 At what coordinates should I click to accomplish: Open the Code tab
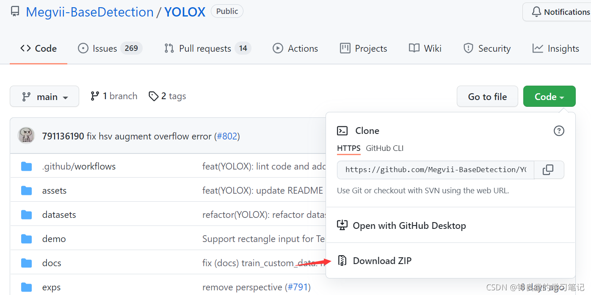(39, 48)
